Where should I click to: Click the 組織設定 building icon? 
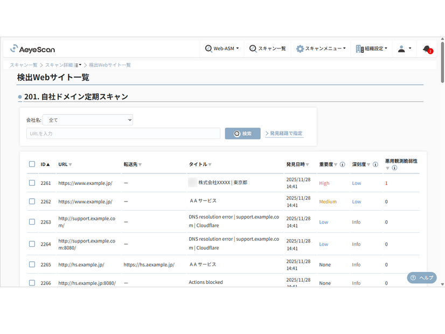(358, 48)
